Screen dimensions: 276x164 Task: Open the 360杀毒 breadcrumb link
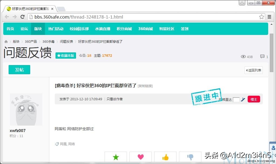click(x=49, y=42)
